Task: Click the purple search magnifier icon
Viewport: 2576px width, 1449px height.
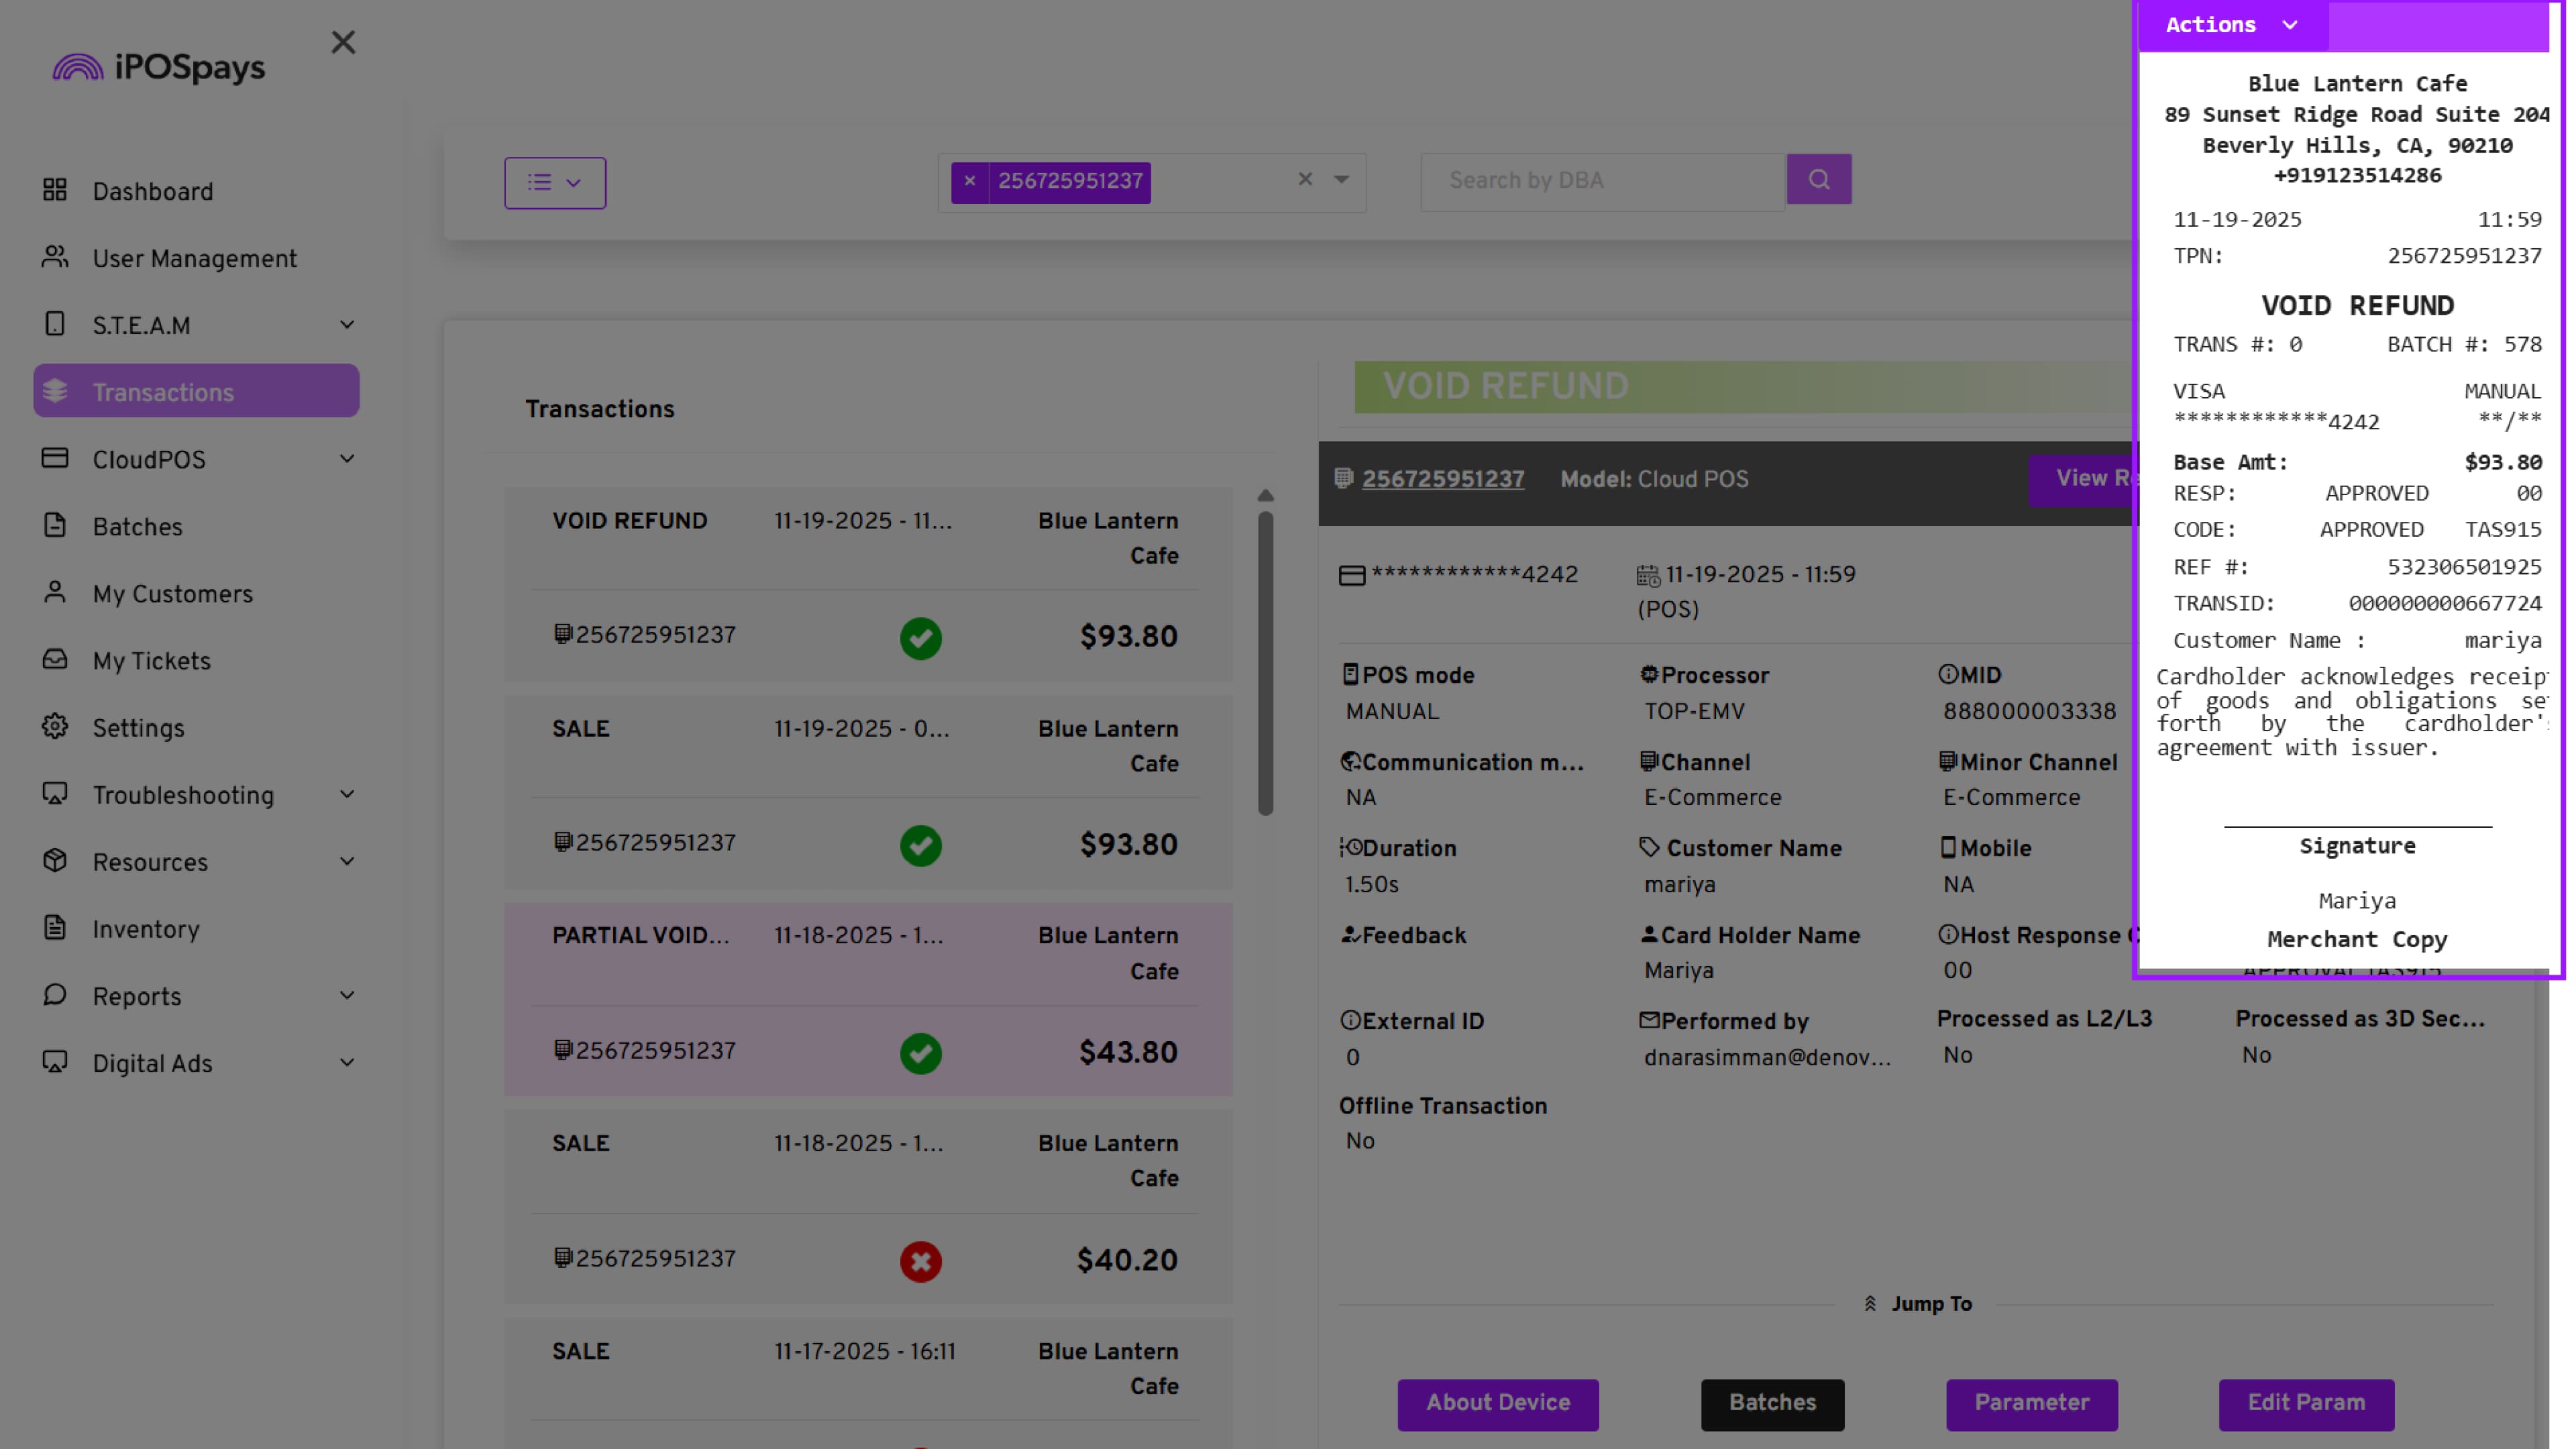Action: [x=1818, y=180]
